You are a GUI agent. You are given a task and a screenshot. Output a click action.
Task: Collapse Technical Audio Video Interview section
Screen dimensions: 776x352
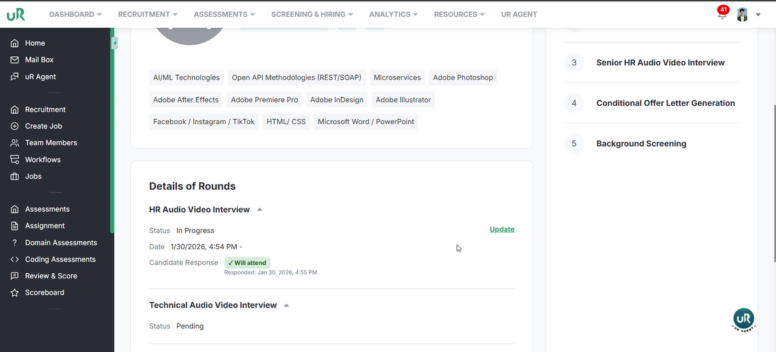(x=287, y=305)
